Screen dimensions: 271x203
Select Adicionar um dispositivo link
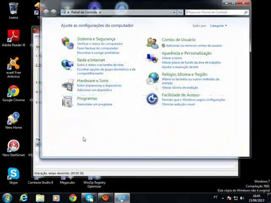(95, 90)
